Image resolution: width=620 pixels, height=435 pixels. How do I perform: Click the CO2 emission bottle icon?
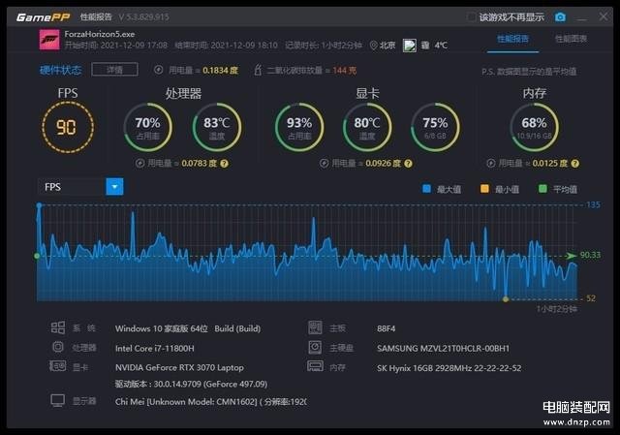click(258, 70)
